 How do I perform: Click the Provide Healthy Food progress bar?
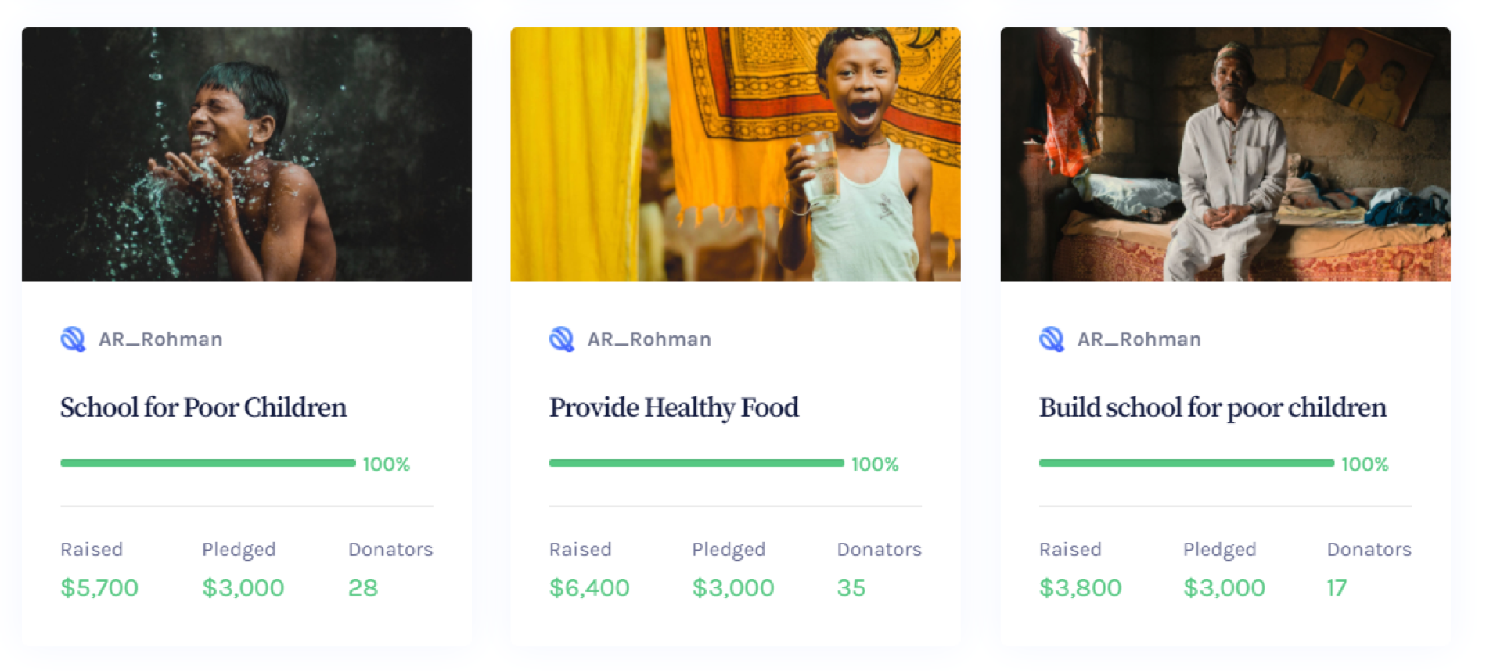696,463
